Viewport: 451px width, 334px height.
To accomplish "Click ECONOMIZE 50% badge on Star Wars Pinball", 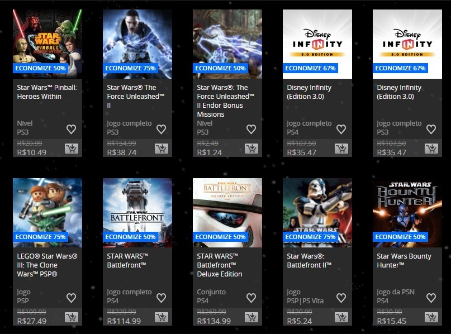I will tap(41, 68).
